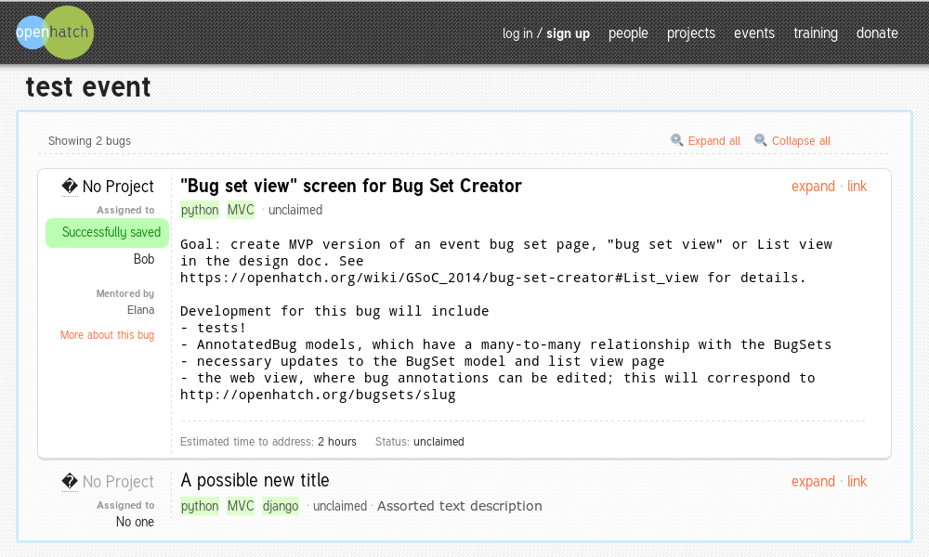Click the Successfully saved notification
929x557 pixels.
tap(107, 233)
